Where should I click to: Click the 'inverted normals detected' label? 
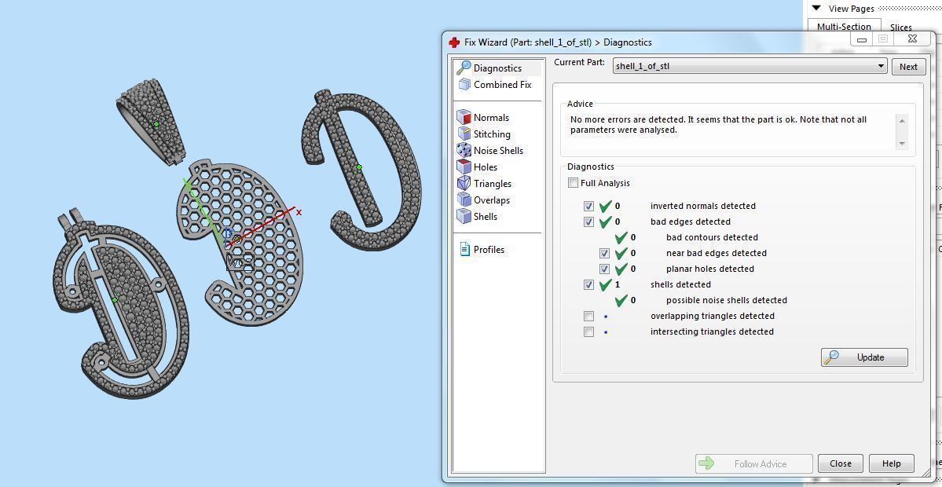(703, 206)
